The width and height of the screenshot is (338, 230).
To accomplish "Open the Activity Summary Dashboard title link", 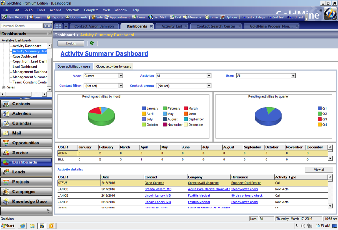I will [x=104, y=53].
